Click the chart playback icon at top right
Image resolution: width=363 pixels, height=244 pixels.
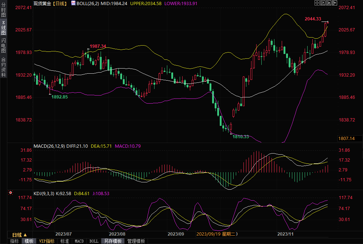(x=329, y=3)
